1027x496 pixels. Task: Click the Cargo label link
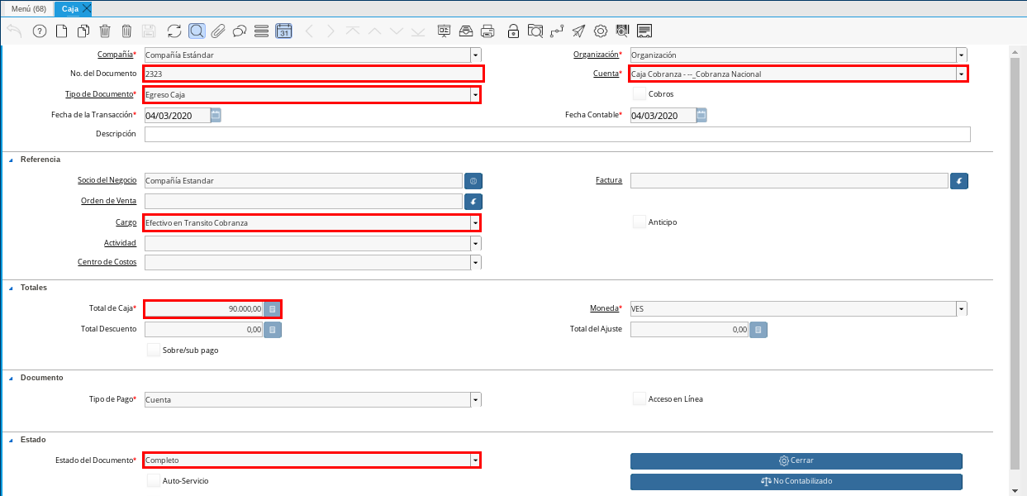coord(126,222)
